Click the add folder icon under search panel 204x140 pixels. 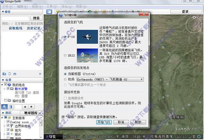[x=4, y=74]
